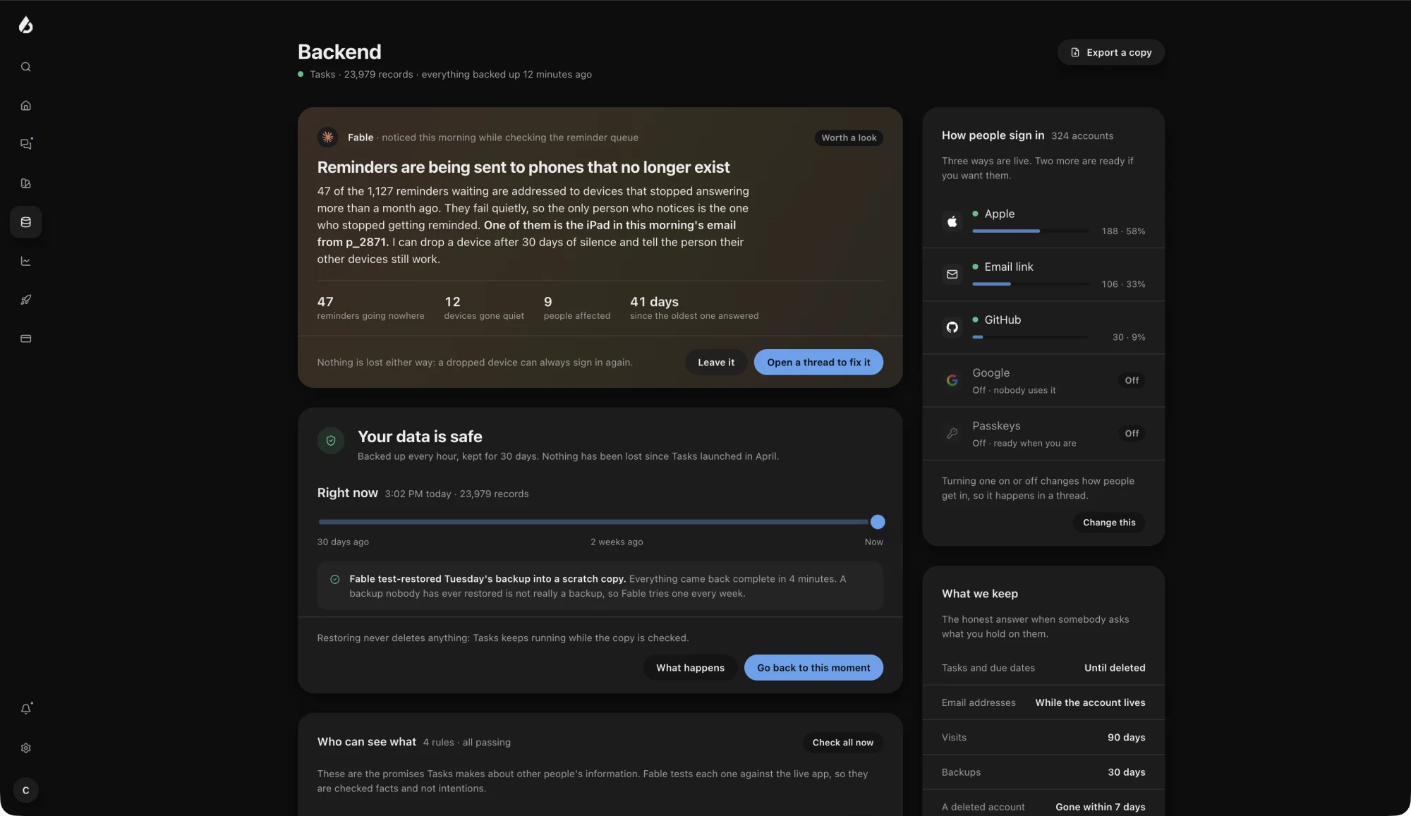This screenshot has height=816, width=1411.
Task: Click the flame app logo
Action: [25, 25]
